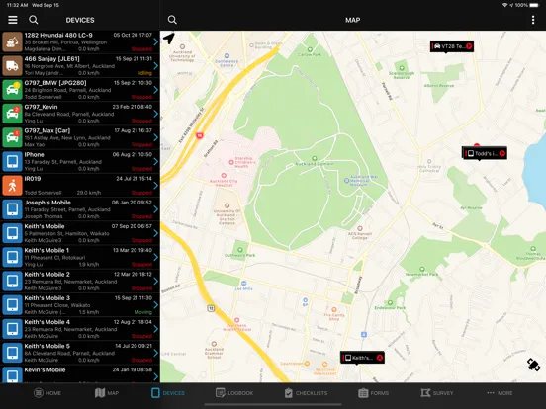Tap the phone icon for iPhone device
Image resolution: width=546 pixels, height=409 pixels.
tap(12, 162)
